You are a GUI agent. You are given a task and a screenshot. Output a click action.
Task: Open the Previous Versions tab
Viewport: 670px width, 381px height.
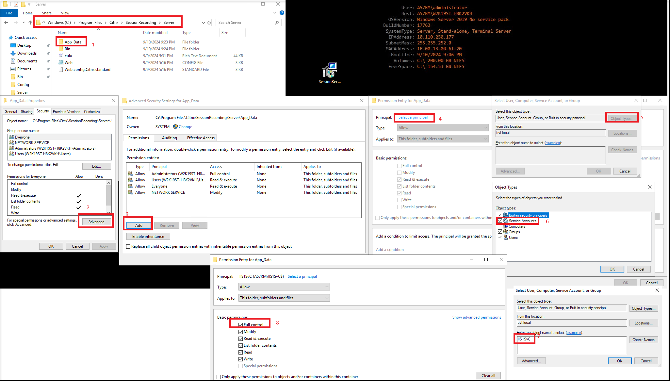tap(66, 111)
